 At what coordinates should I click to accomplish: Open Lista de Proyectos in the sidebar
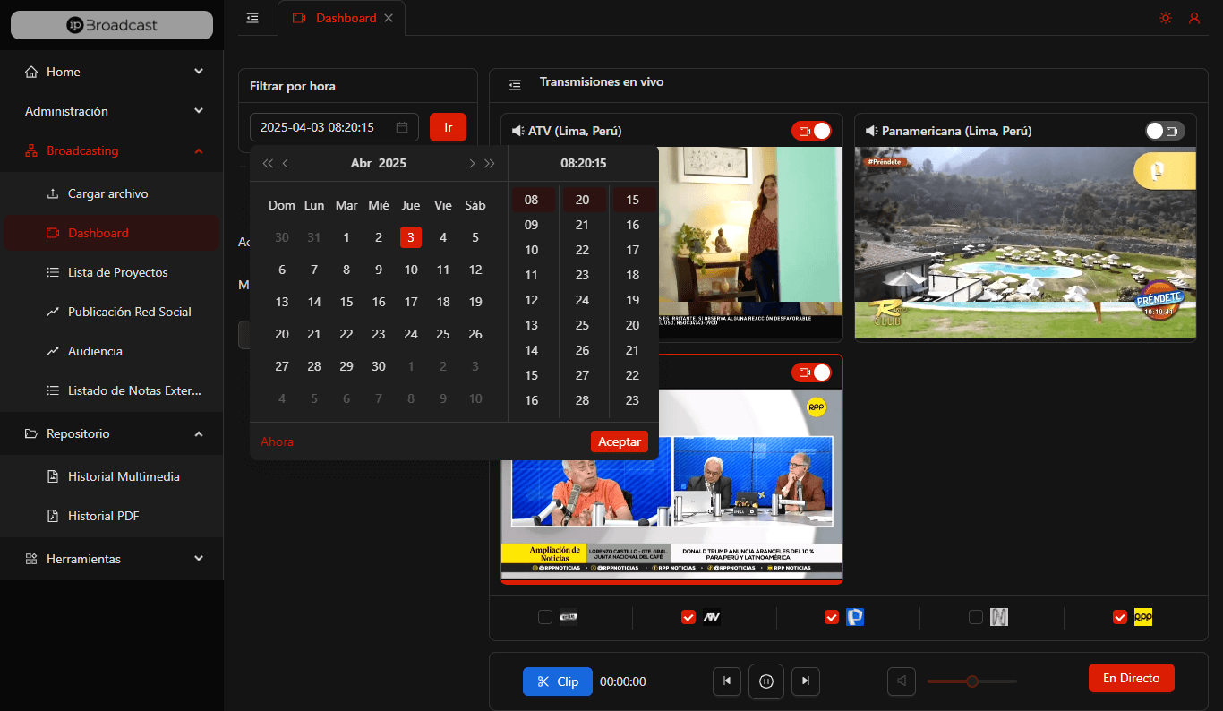126,272
